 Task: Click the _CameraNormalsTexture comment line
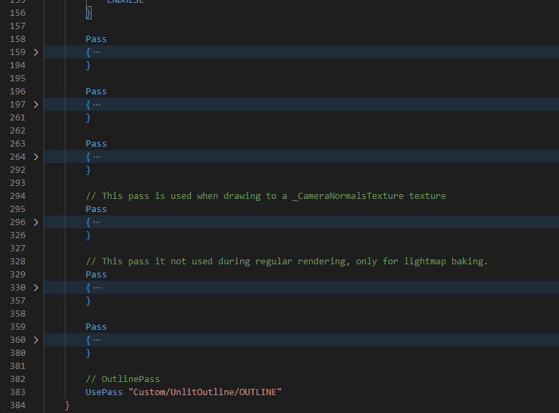coord(265,196)
